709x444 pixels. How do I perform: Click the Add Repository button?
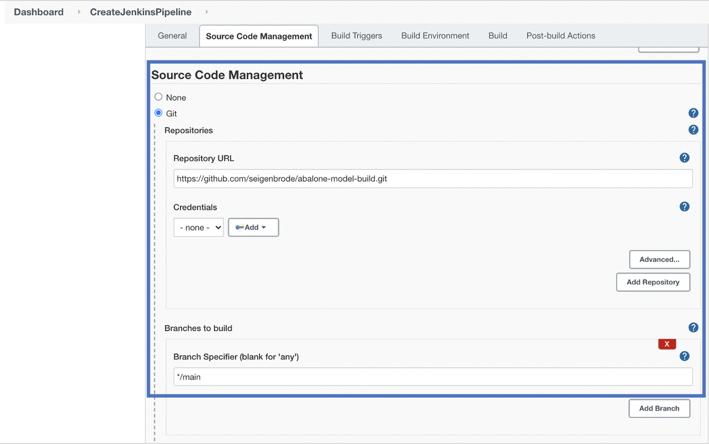point(653,282)
